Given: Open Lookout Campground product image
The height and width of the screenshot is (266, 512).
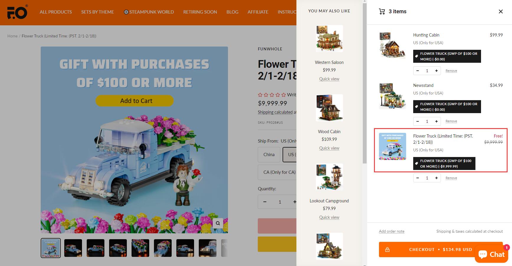Looking at the screenshot, I should pos(329,177).
